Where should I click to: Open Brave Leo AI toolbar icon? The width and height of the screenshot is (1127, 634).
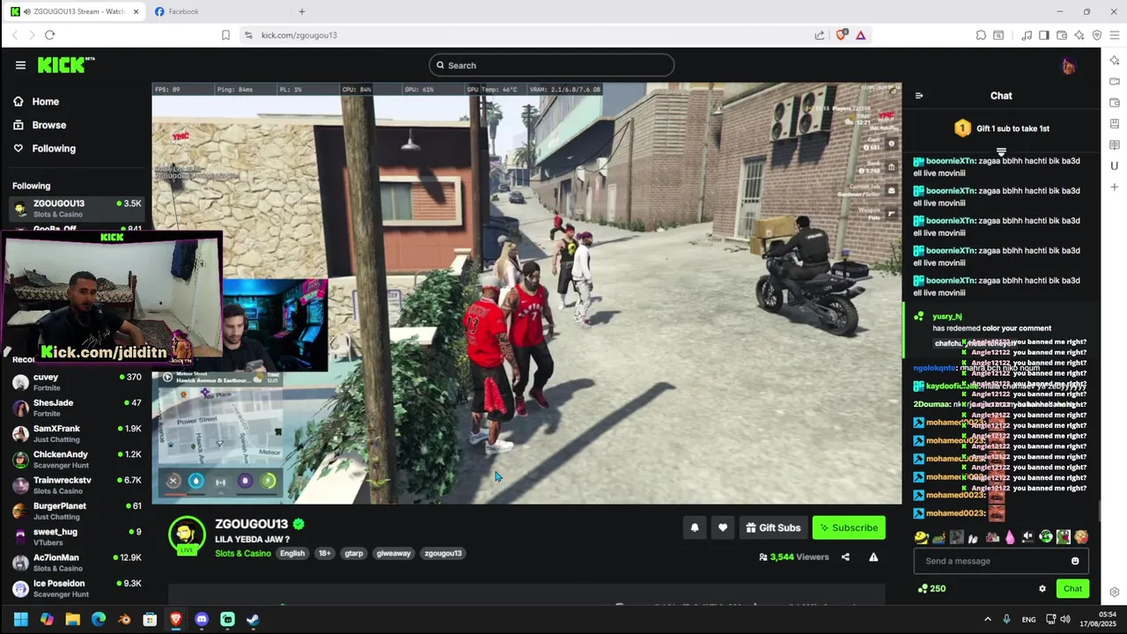point(1079,35)
